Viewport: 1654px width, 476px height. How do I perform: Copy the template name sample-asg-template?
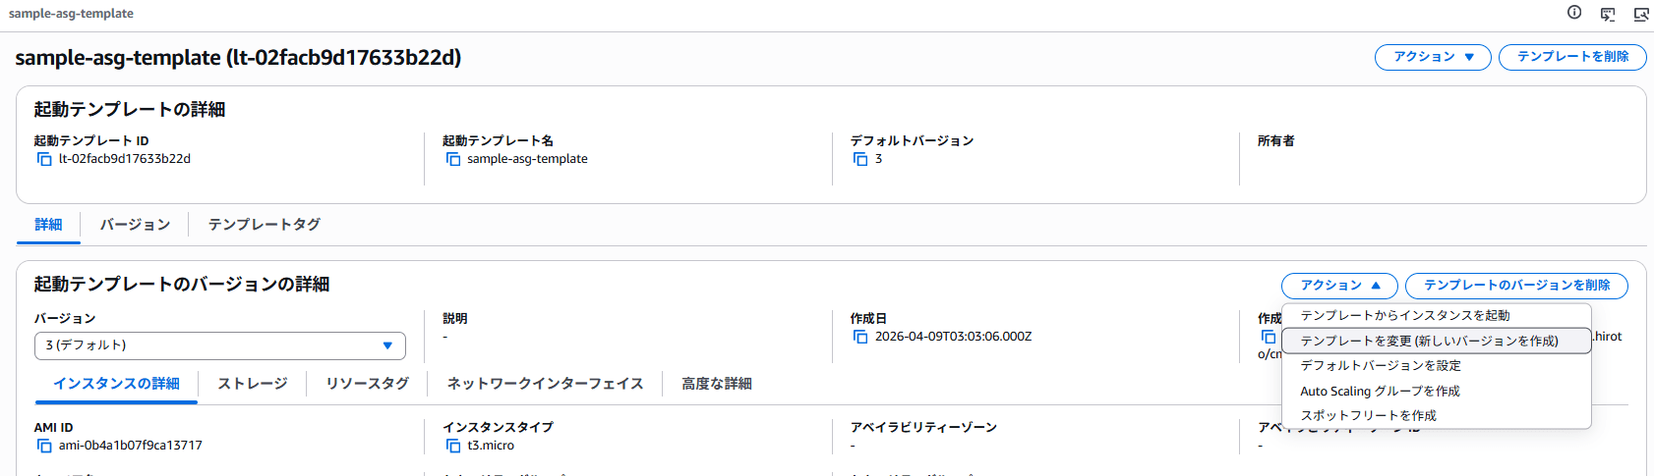coord(453,159)
